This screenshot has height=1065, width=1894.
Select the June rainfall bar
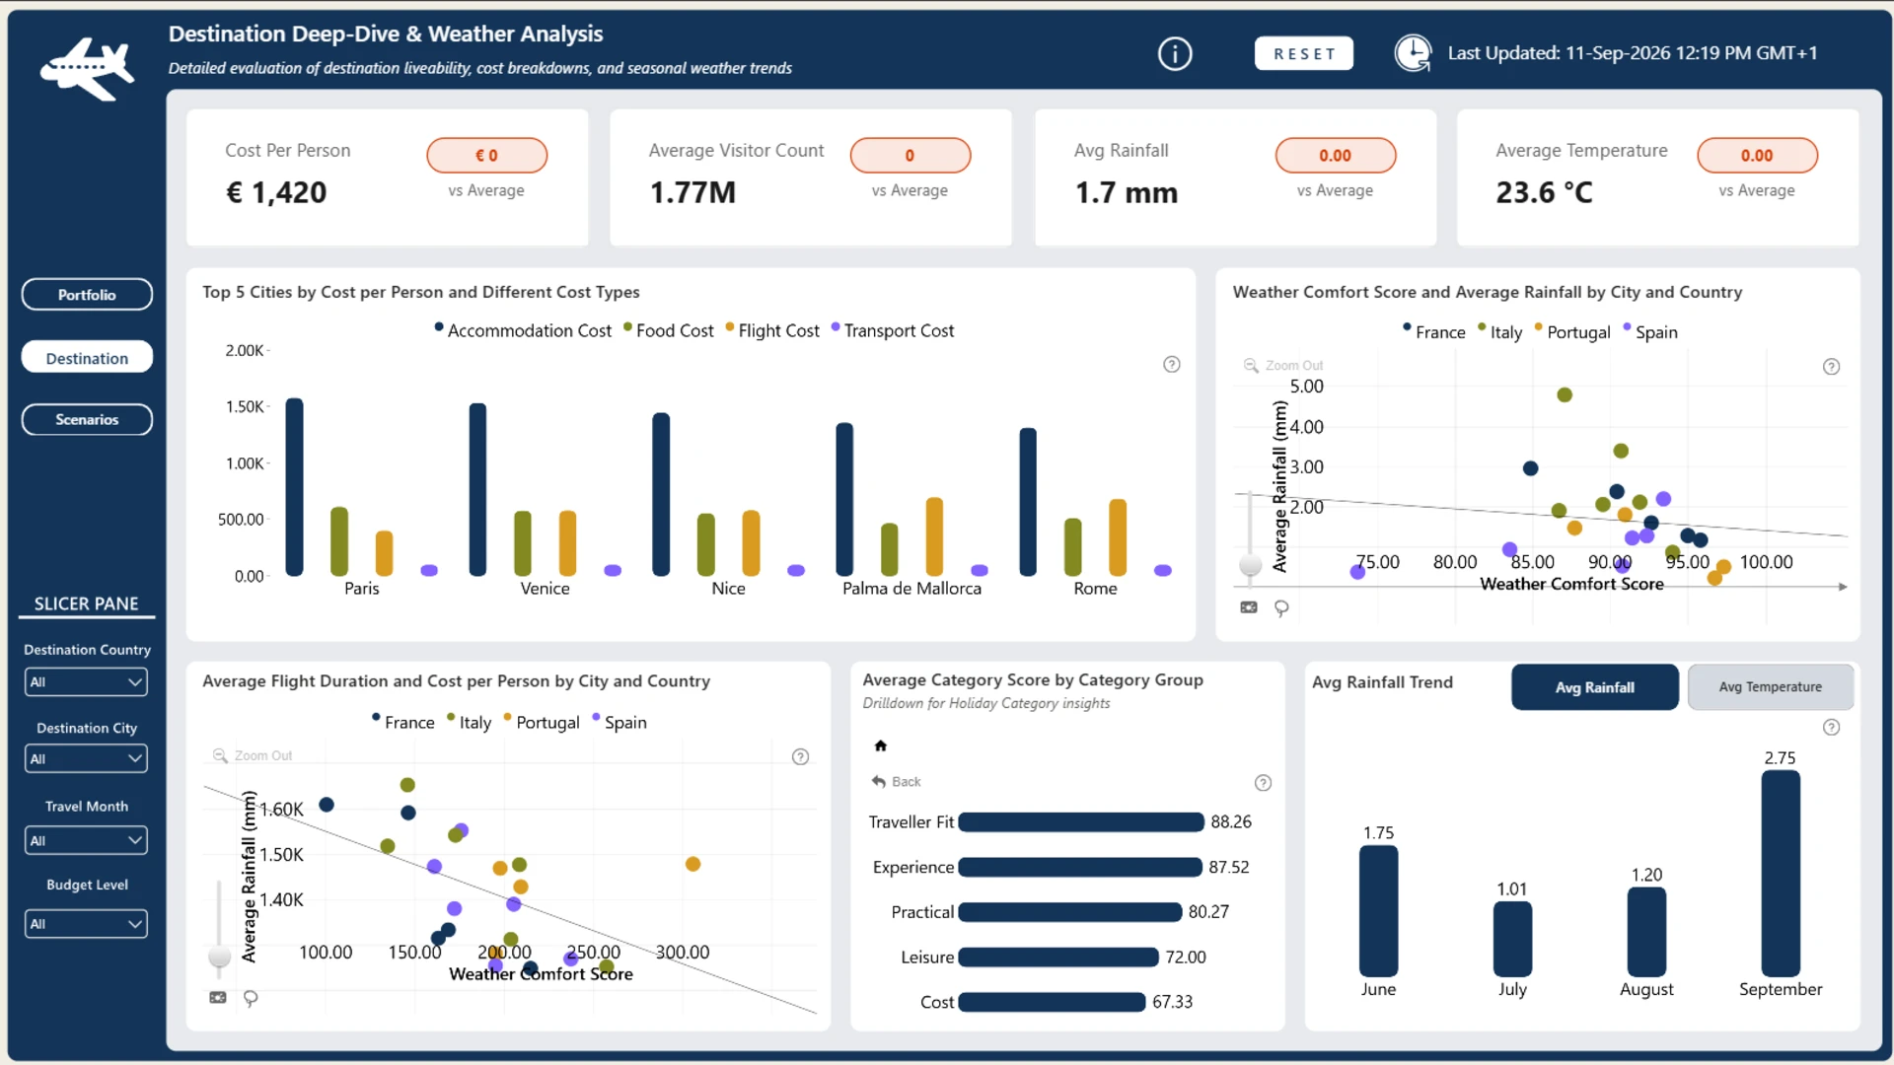1378,911
